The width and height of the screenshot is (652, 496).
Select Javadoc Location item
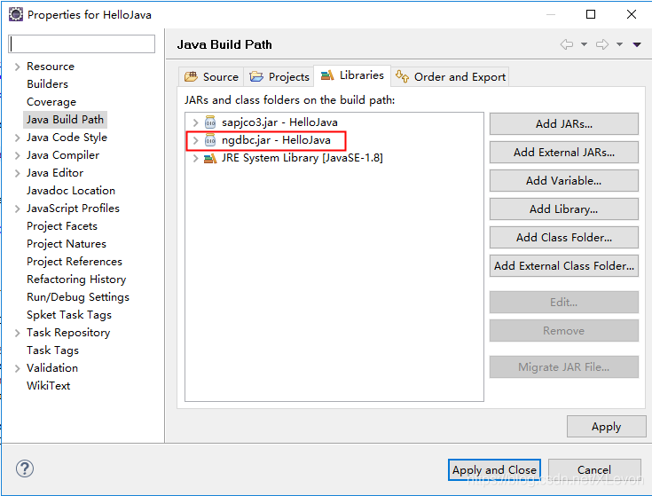click(x=71, y=191)
